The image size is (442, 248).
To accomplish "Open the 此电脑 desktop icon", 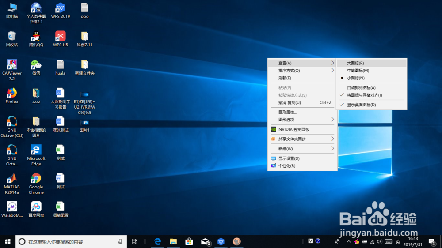I will 12,11.
